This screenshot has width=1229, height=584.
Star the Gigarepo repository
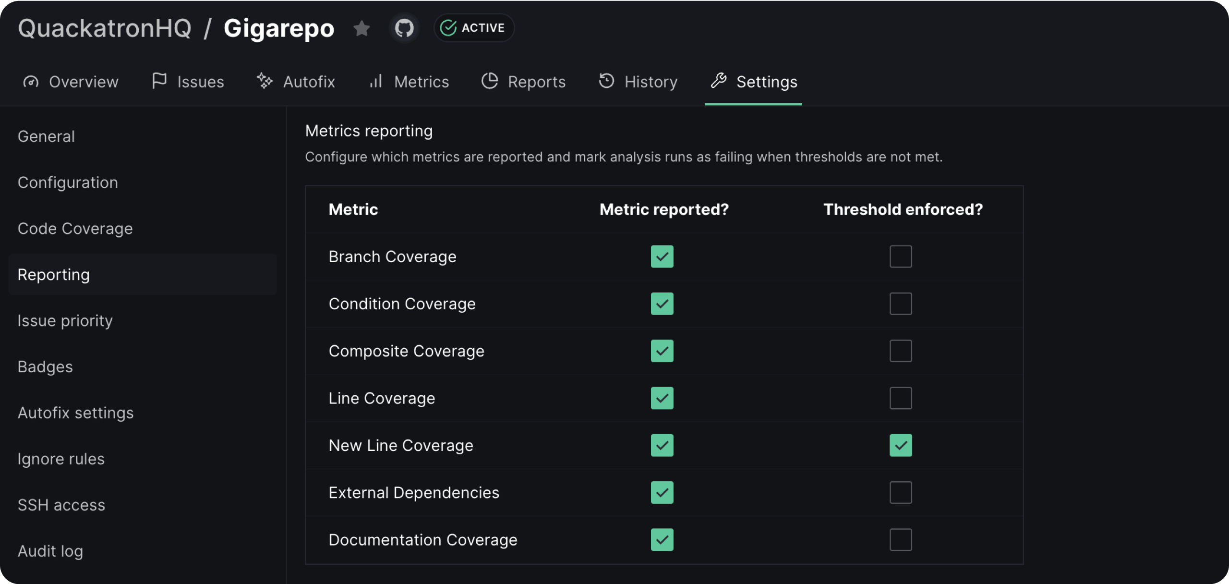point(361,28)
